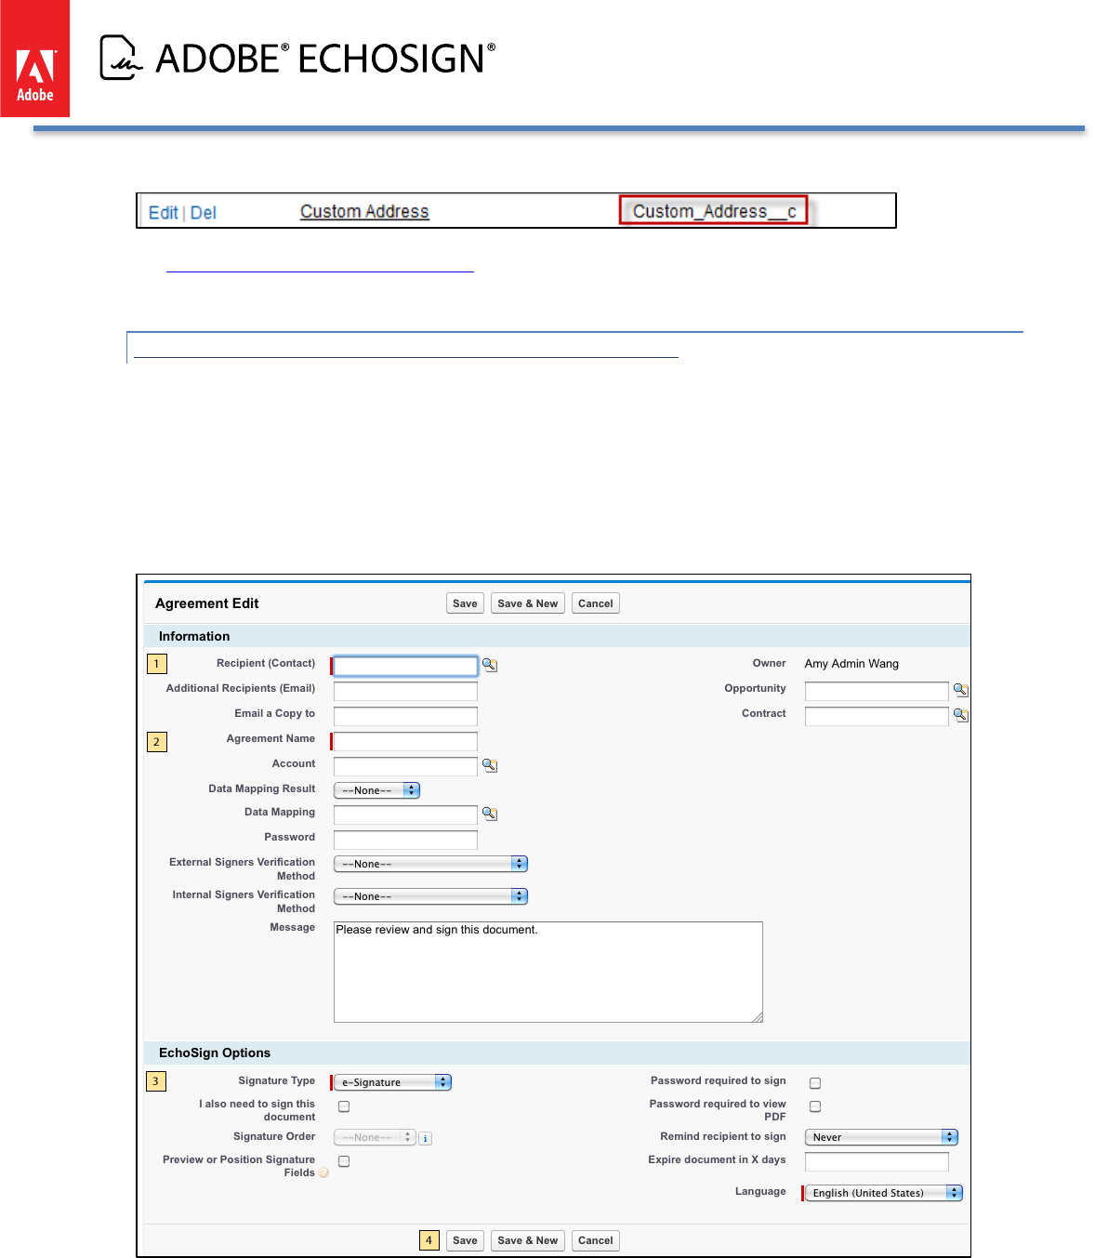Open Signature Order dropdown
This screenshot has height=1258, width=1095.
coord(375,1137)
